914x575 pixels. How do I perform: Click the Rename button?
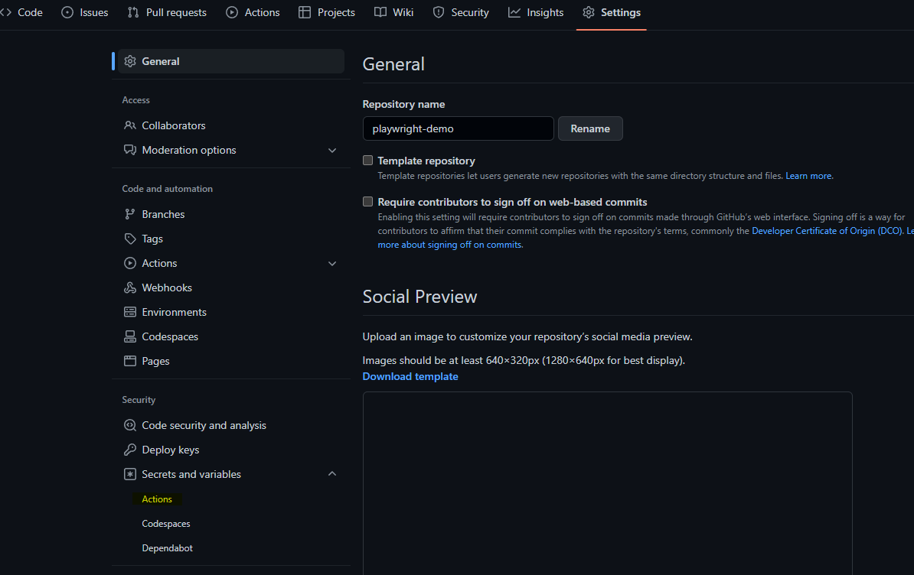click(590, 128)
